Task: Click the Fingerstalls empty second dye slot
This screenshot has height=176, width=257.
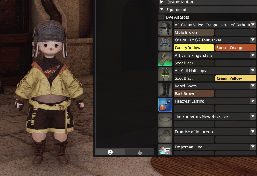Action: tap(236, 63)
